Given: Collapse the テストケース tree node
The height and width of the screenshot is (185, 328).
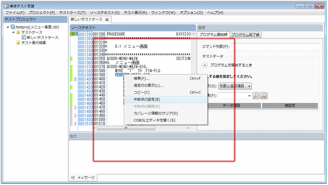Looking at the screenshot, I should click(13, 32).
